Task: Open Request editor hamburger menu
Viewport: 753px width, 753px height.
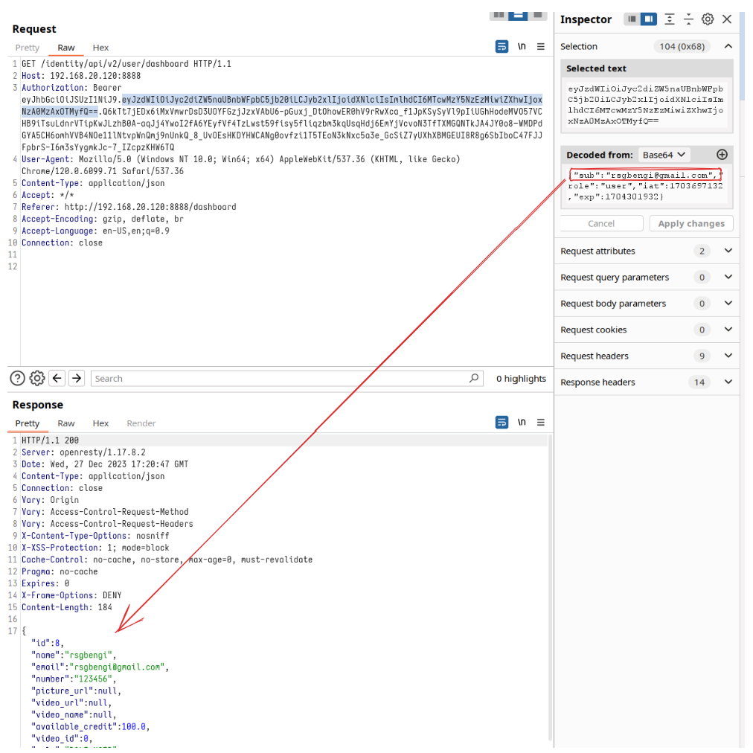Action: click(x=541, y=47)
